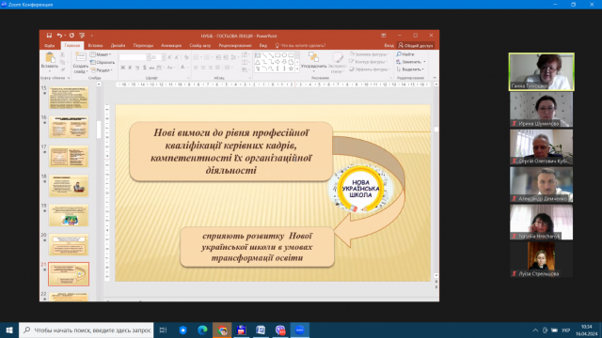Toggle strikethrough (abc) formatting

[x=151, y=68]
